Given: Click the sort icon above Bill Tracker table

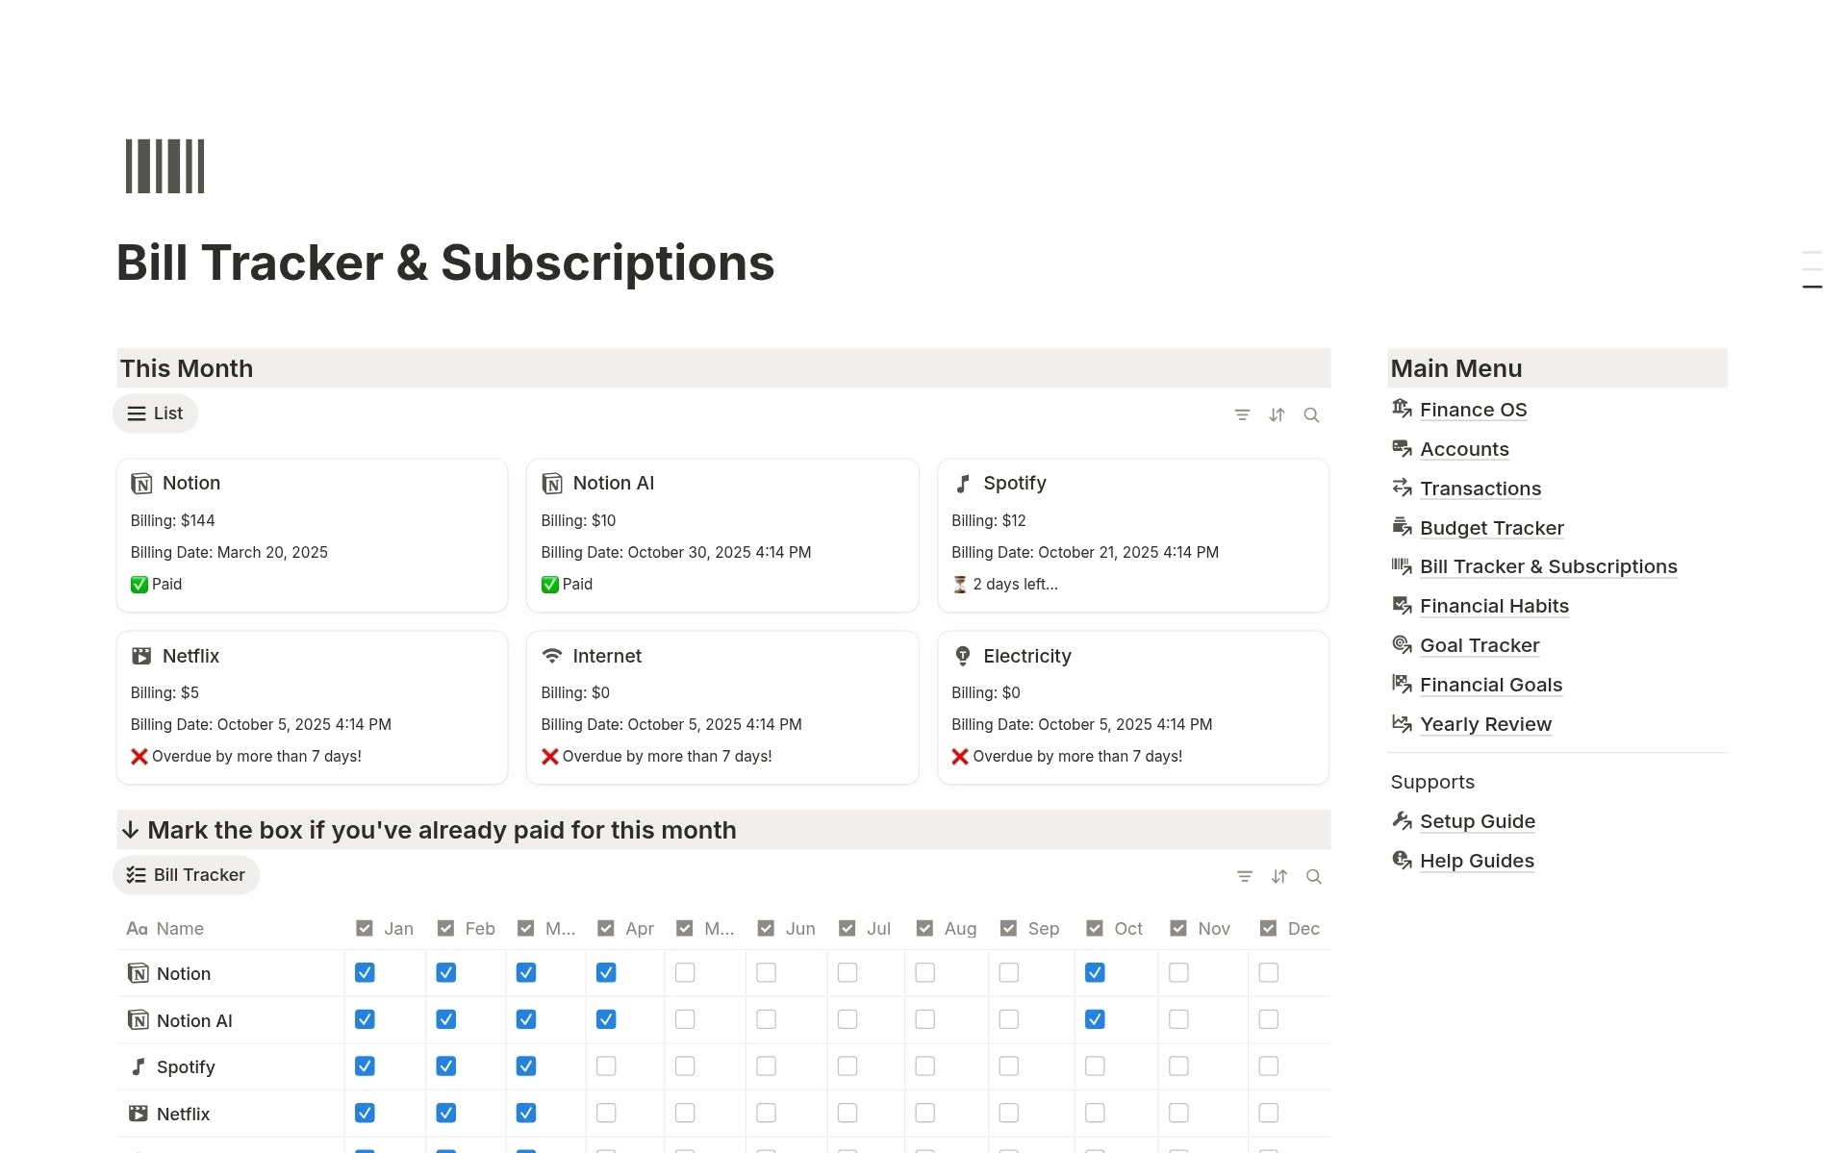Looking at the screenshot, I should (x=1278, y=877).
